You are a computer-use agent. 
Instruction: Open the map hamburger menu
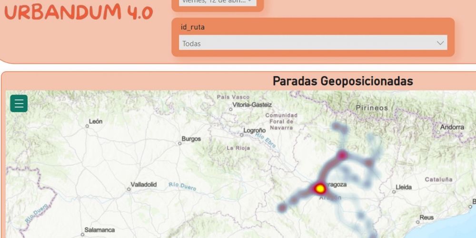click(x=19, y=103)
